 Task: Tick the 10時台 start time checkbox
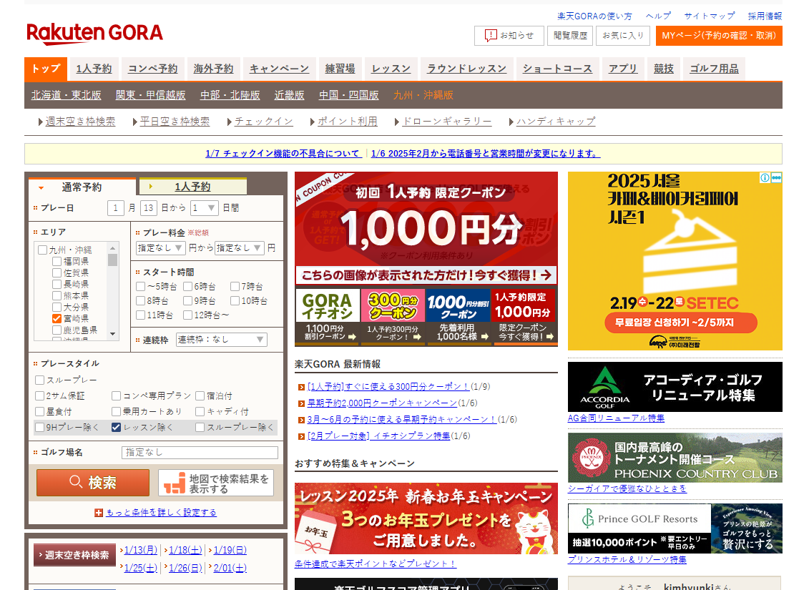point(235,300)
